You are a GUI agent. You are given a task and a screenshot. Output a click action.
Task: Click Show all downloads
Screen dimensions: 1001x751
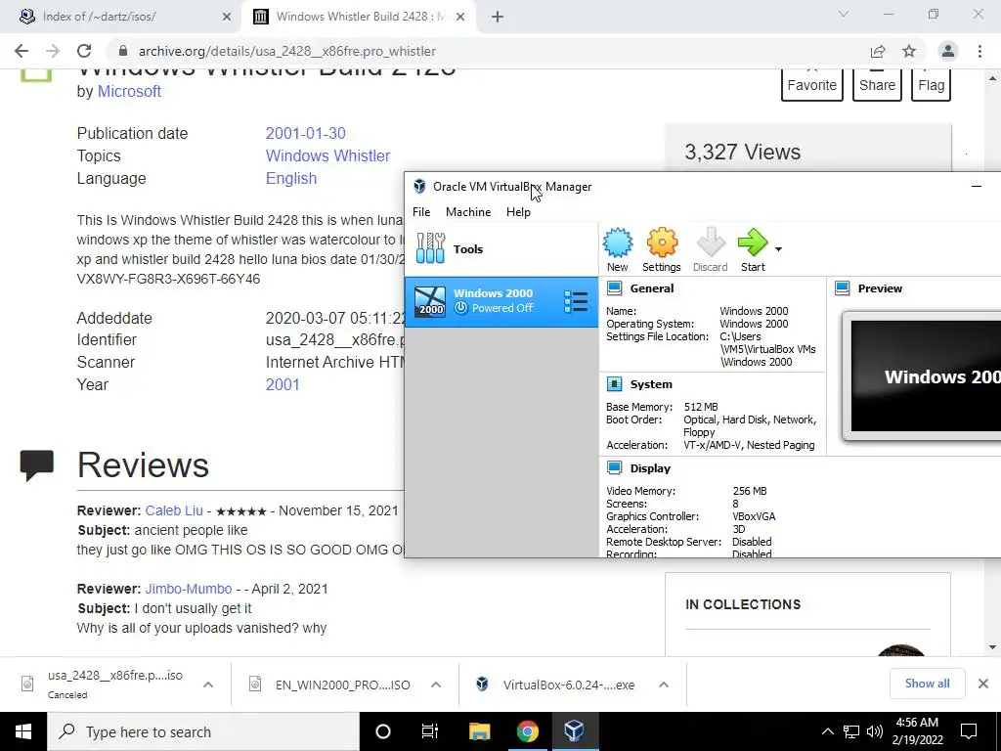tap(927, 684)
